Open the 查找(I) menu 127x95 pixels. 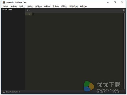pyautogui.click(x=30, y=6)
